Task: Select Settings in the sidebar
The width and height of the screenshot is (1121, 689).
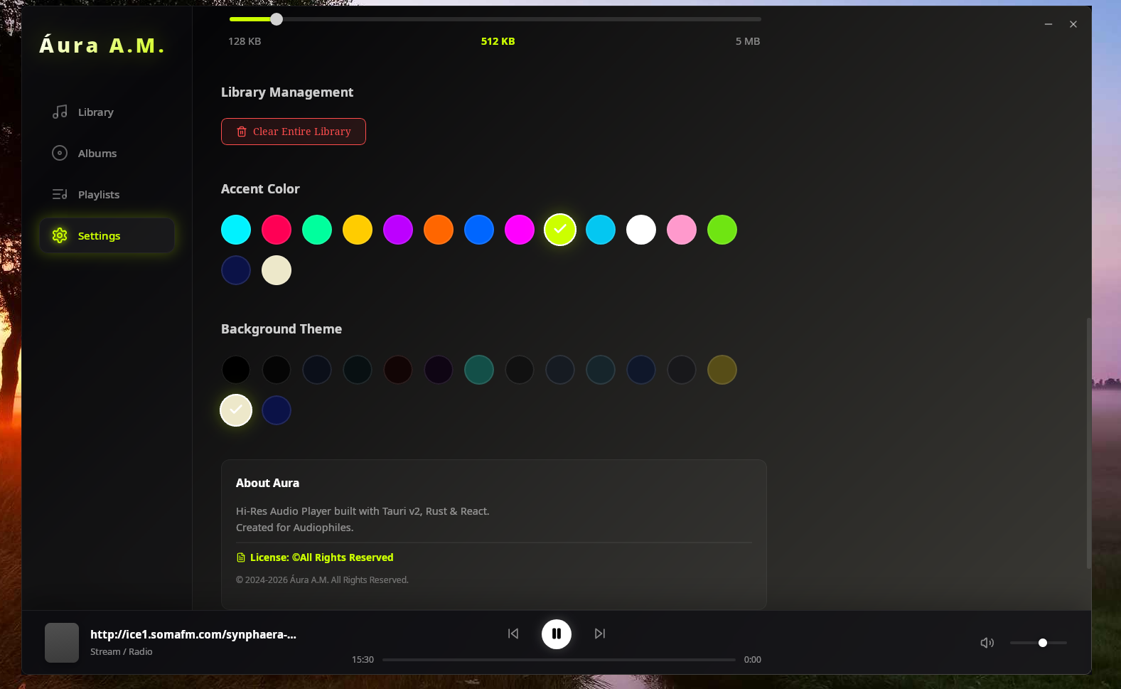Action: pos(107,236)
